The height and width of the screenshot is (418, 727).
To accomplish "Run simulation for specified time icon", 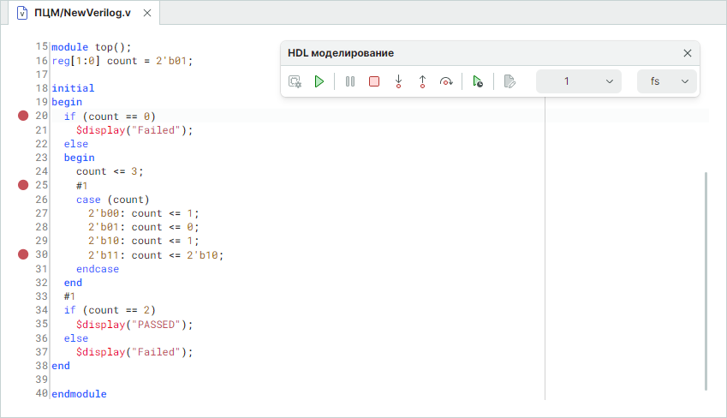I will point(478,81).
